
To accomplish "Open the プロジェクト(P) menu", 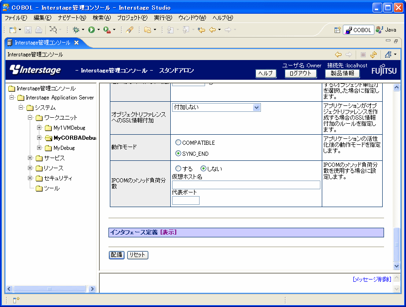I will tap(132, 18).
